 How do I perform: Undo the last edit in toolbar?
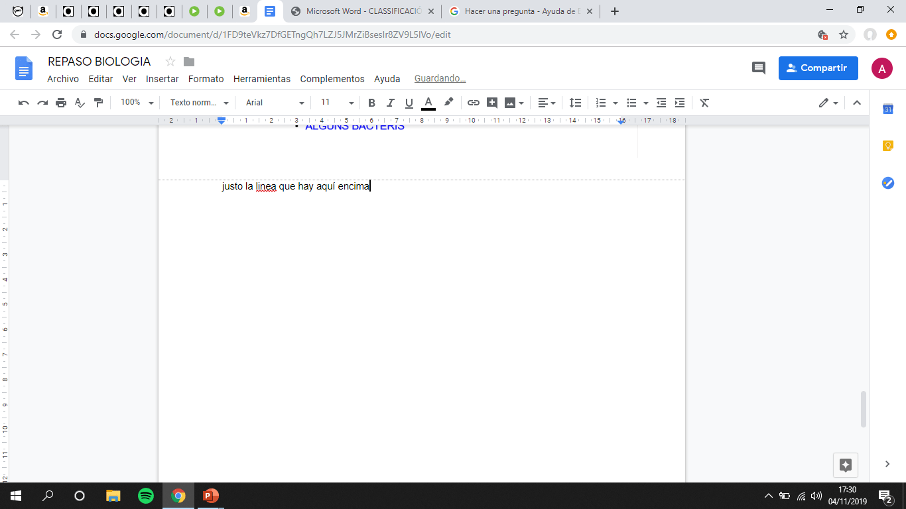(24, 103)
